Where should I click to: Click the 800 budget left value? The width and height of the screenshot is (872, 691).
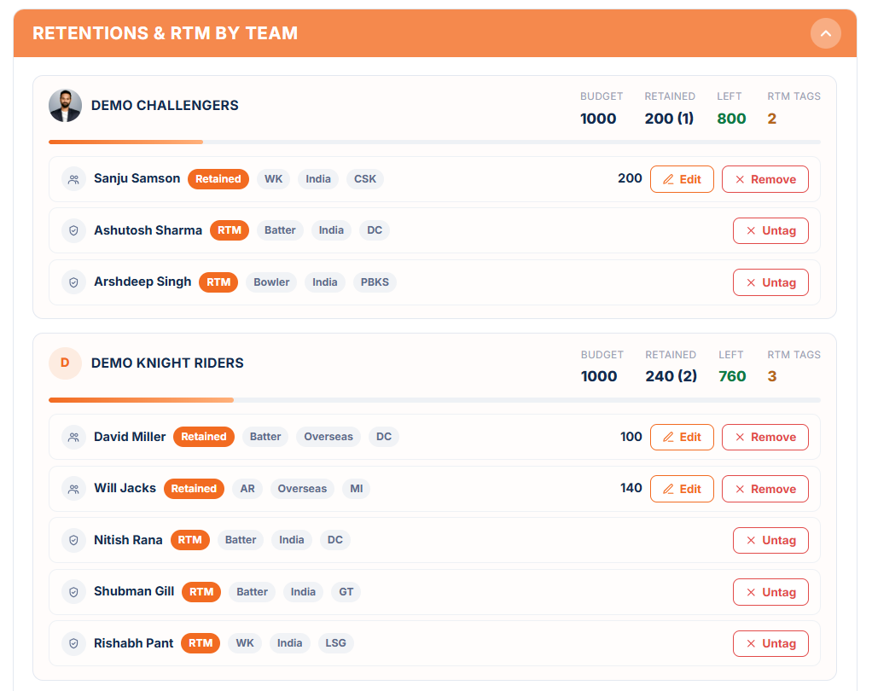coord(731,119)
